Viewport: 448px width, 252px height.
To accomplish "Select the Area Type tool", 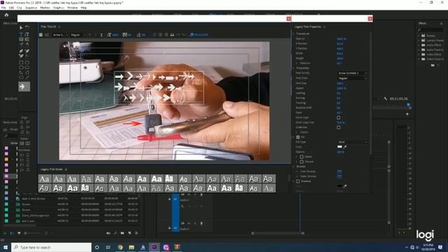I will click(x=21, y=39).
